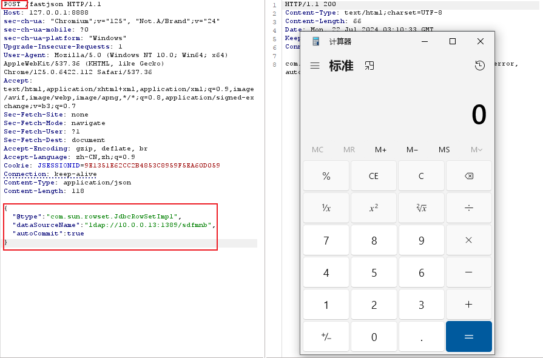Viewport: 543px width, 358px height.
Task: Close the calculator window
Action: click(481, 41)
